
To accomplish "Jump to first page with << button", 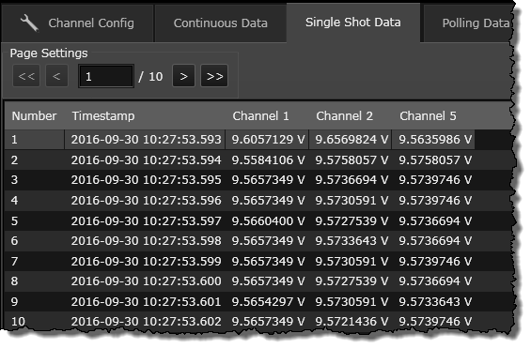I will [26, 76].
